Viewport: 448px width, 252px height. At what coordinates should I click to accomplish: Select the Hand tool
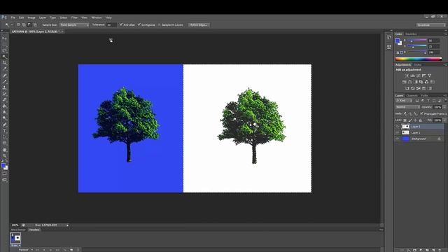4,150
